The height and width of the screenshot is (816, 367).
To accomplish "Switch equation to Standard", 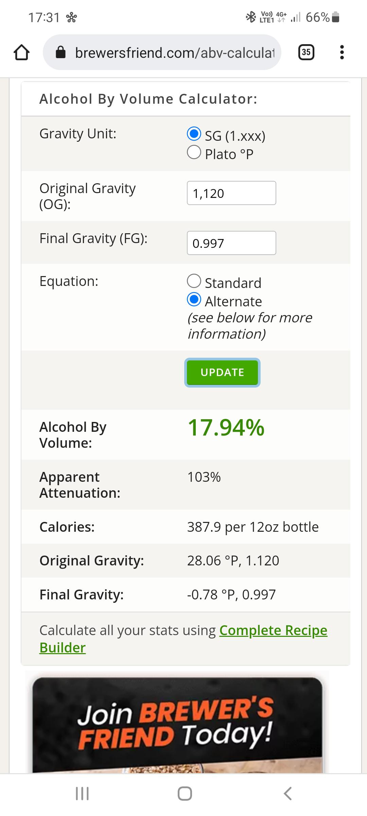I will tap(194, 281).
